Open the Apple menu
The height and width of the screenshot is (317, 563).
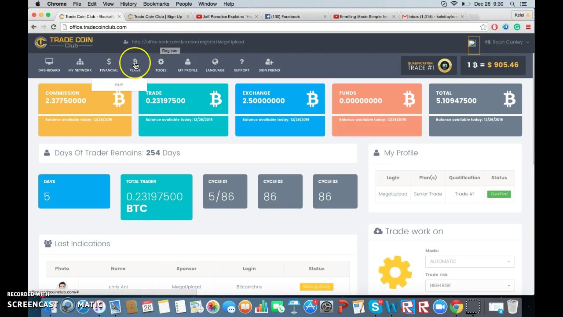[37, 4]
